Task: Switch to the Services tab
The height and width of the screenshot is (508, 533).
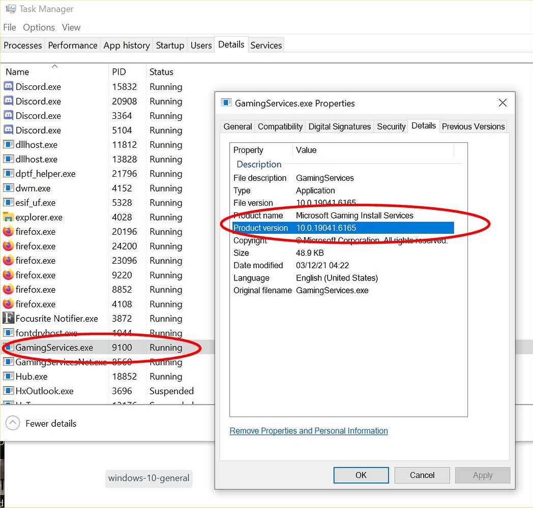Action: point(266,45)
